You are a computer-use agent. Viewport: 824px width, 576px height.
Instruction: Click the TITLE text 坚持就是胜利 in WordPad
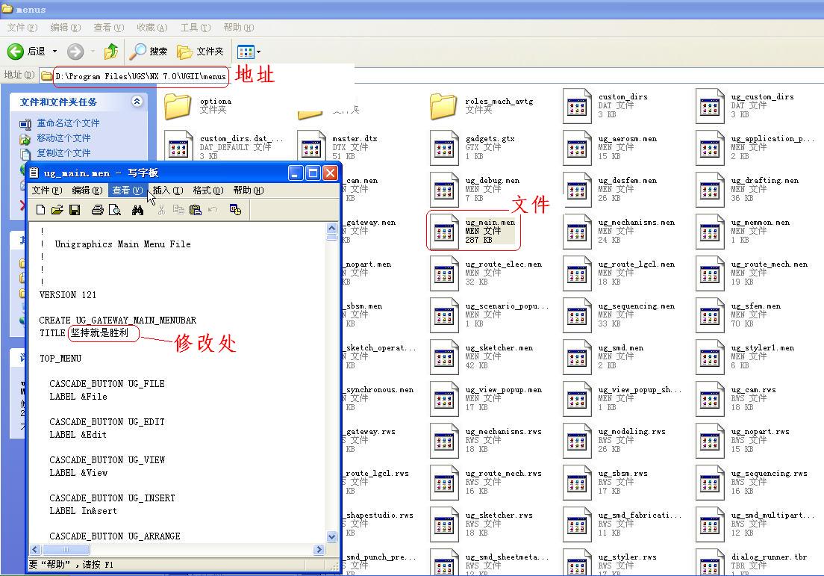(x=99, y=333)
